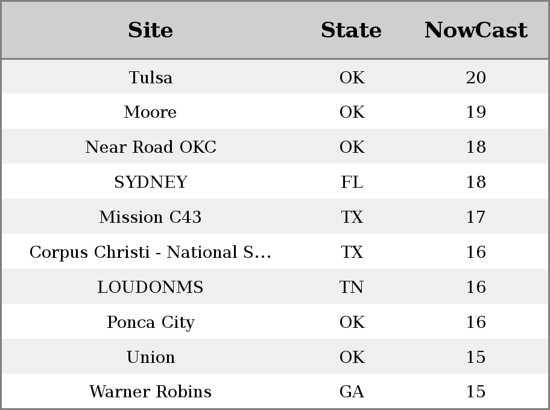
Task: Click the Ponca City site
Action: point(151,322)
